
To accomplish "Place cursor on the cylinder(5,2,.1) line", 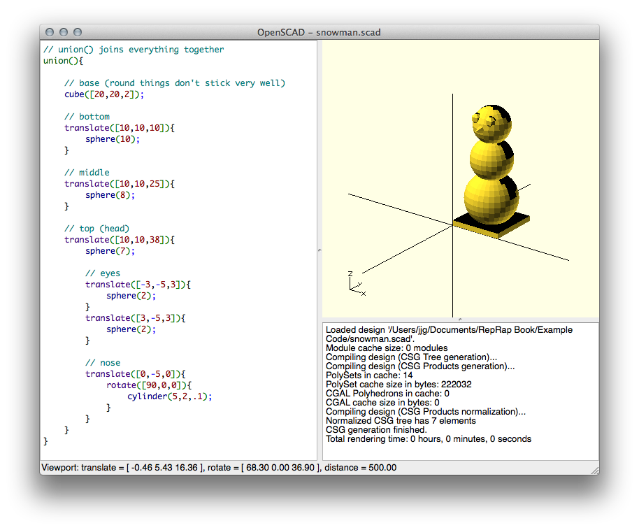I will pos(168,396).
